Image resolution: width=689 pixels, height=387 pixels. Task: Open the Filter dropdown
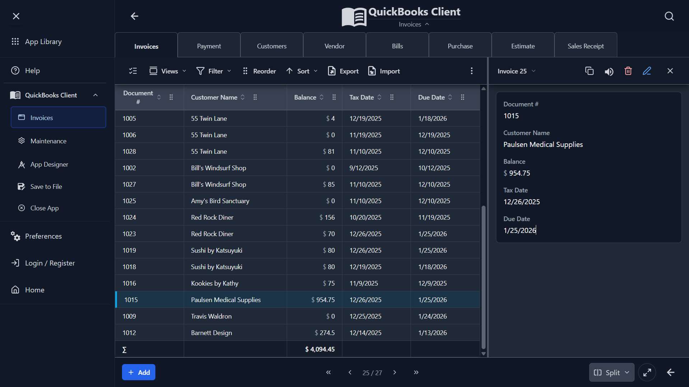pos(214,71)
